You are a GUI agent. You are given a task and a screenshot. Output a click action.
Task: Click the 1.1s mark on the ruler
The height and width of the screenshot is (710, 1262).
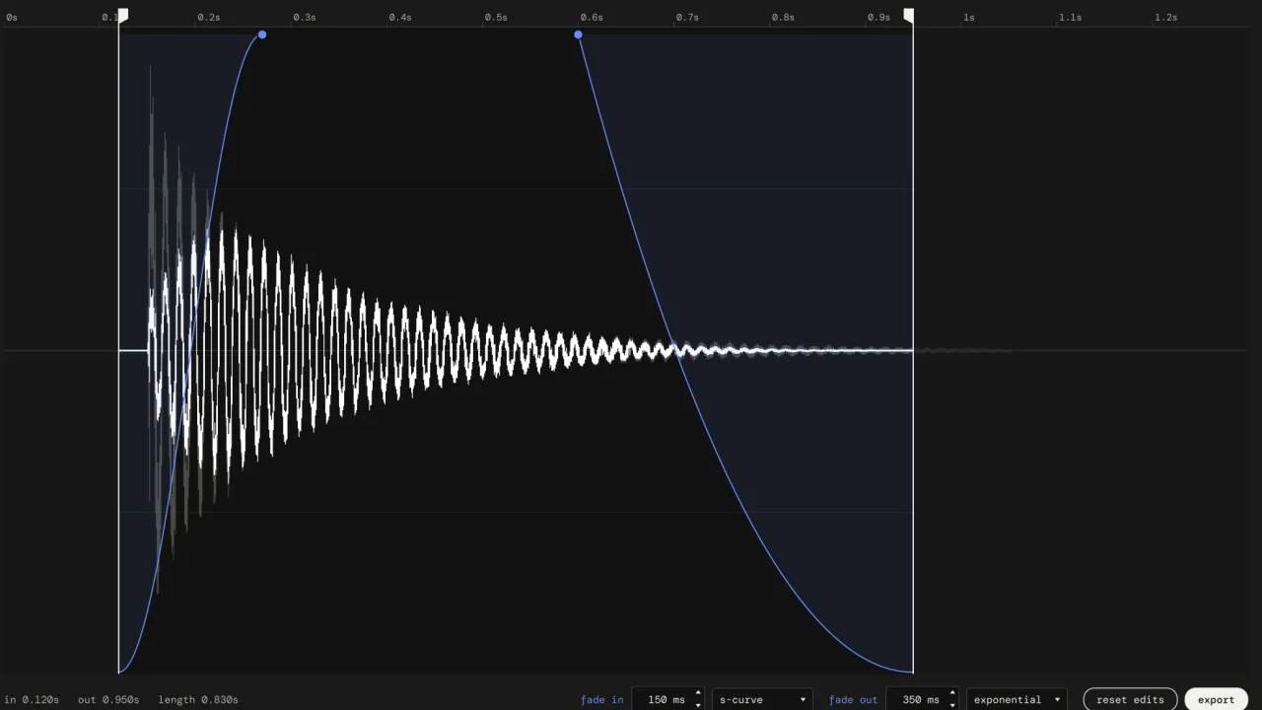click(x=1070, y=17)
